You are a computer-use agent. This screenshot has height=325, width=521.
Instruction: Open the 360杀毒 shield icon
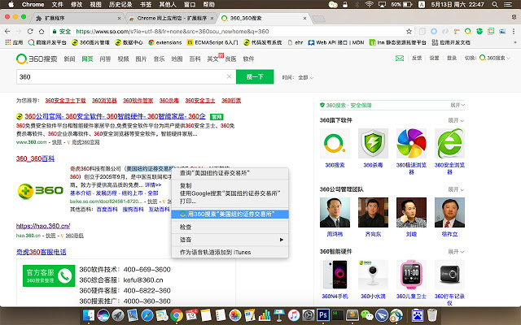(373, 143)
